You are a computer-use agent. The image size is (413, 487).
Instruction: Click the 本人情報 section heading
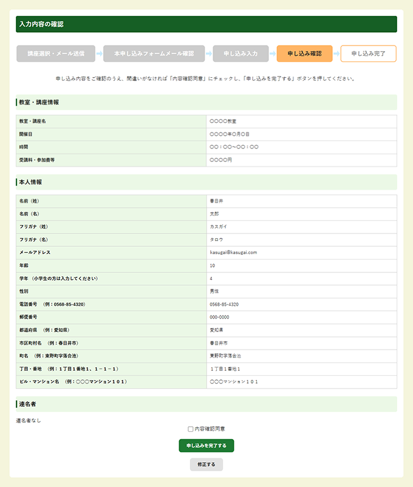[30, 182]
